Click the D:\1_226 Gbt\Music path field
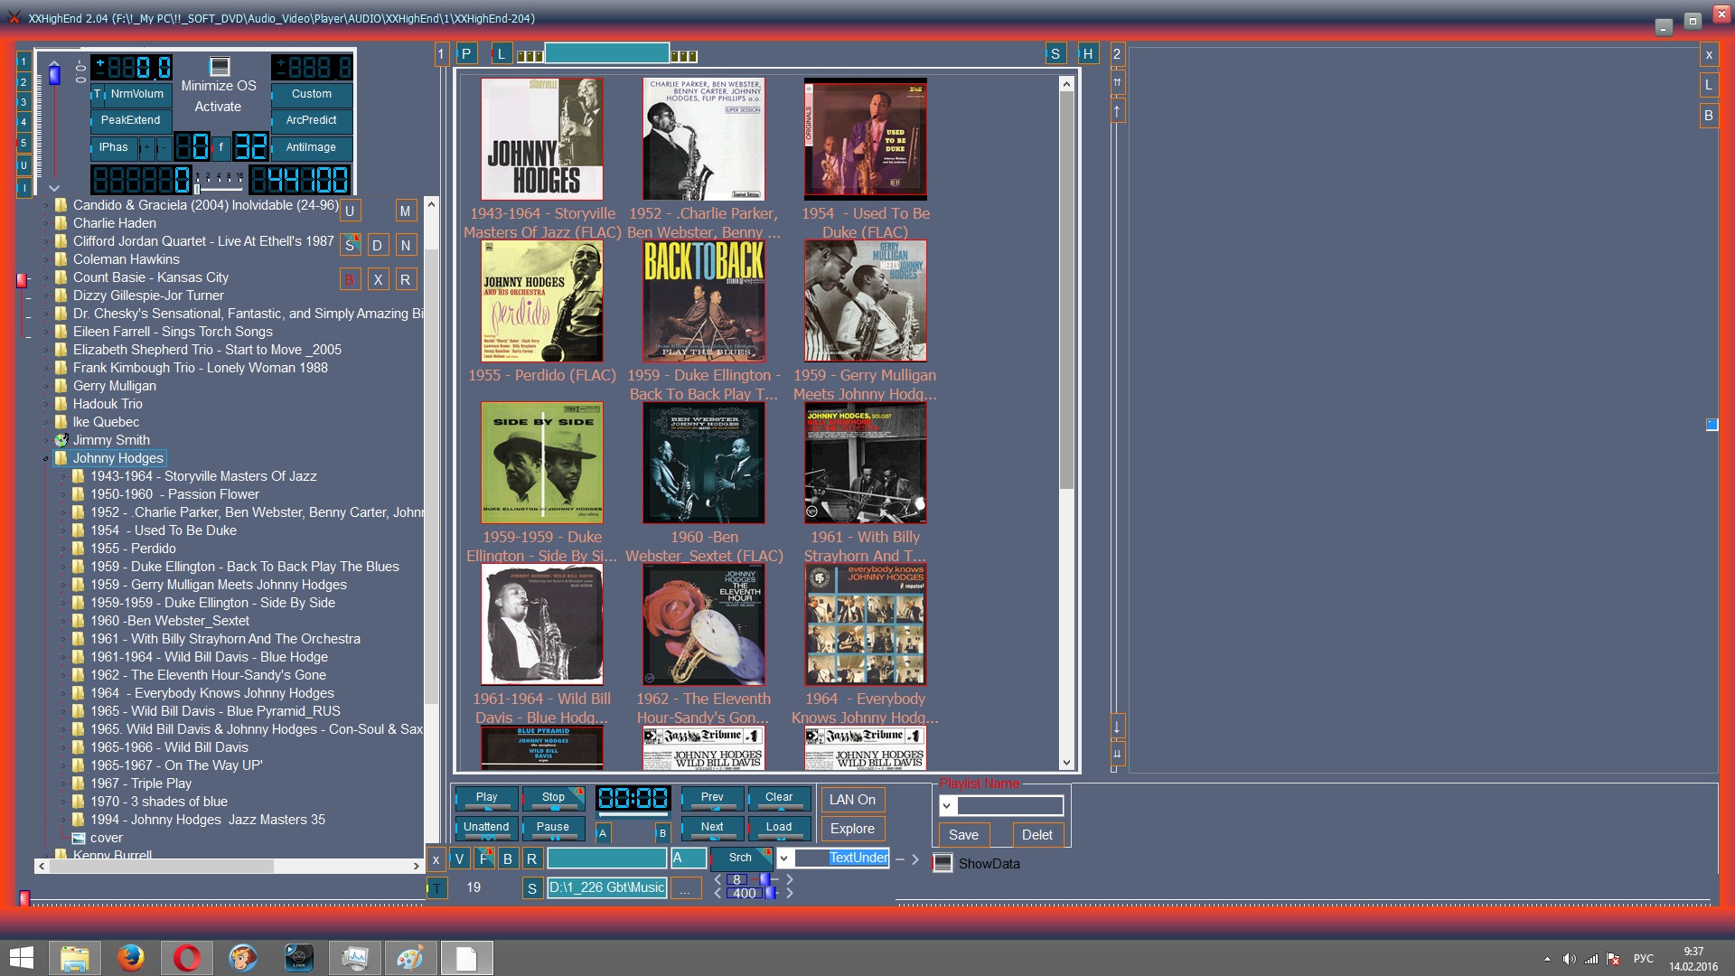This screenshot has height=976, width=1735. 606,888
